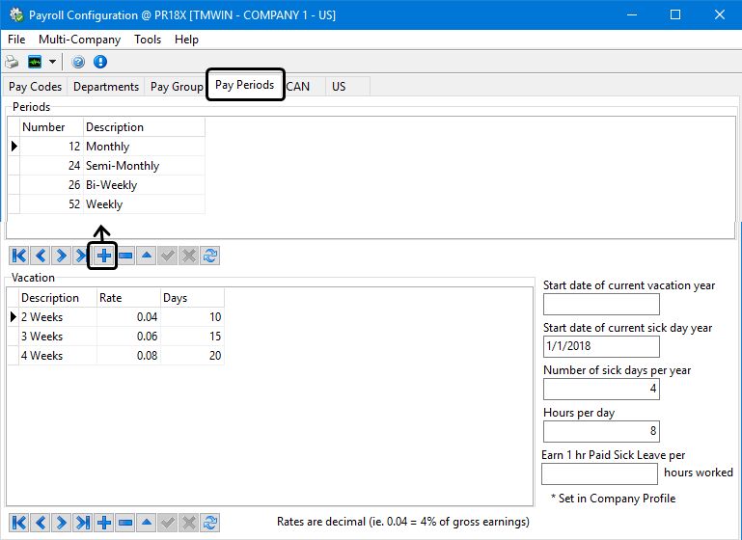Go to first record in Periods navigator
The image size is (742, 540).
(18, 256)
